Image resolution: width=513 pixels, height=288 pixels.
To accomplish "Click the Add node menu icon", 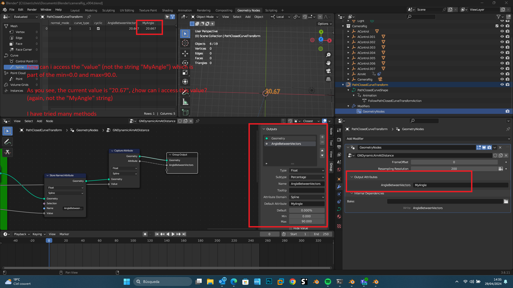I will coord(40,121).
